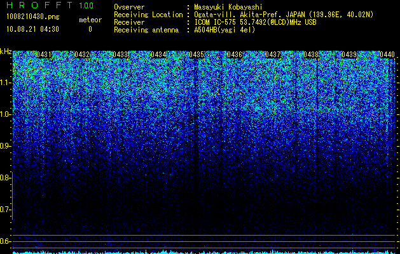The image size is (400, 254).
Task: Click the Receiving antenna label
Action: (146, 30)
